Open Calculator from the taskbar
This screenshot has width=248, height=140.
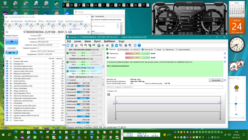(x=79, y=132)
